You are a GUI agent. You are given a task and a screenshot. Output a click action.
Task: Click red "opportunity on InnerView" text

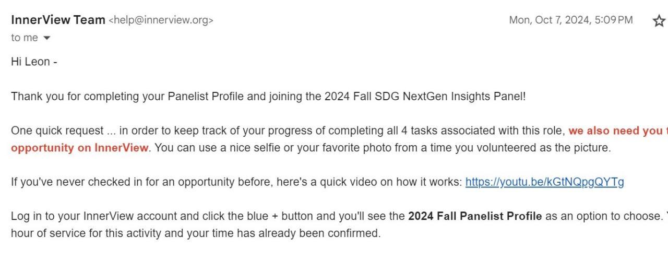[x=79, y=148]
